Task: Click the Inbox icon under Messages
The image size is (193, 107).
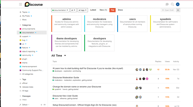Action: (20, 100)
